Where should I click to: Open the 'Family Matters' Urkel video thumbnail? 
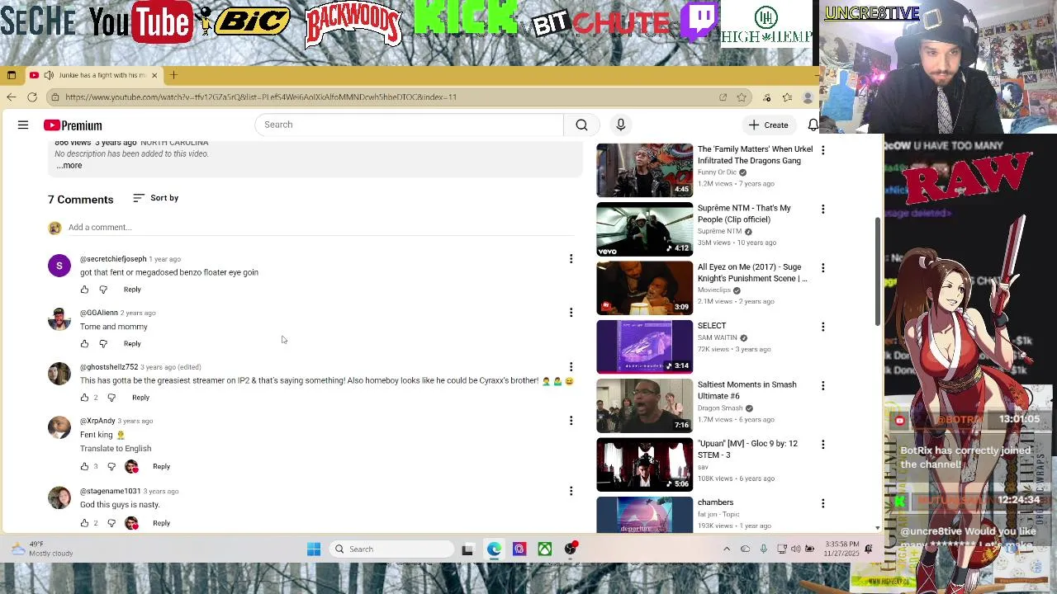point(645,170)
